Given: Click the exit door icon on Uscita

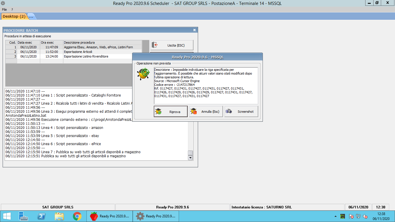Looking at the screenshot, I should (155, 45).
